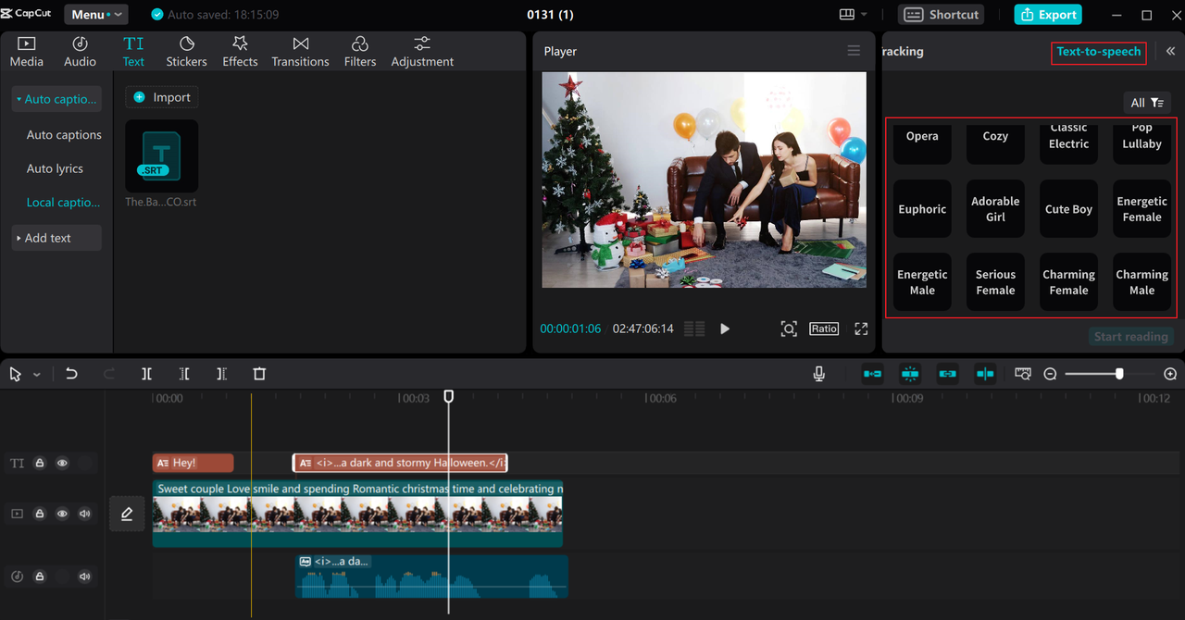
Task: Expand the selection tool arrow dropdown
Action: click(37, 375)
